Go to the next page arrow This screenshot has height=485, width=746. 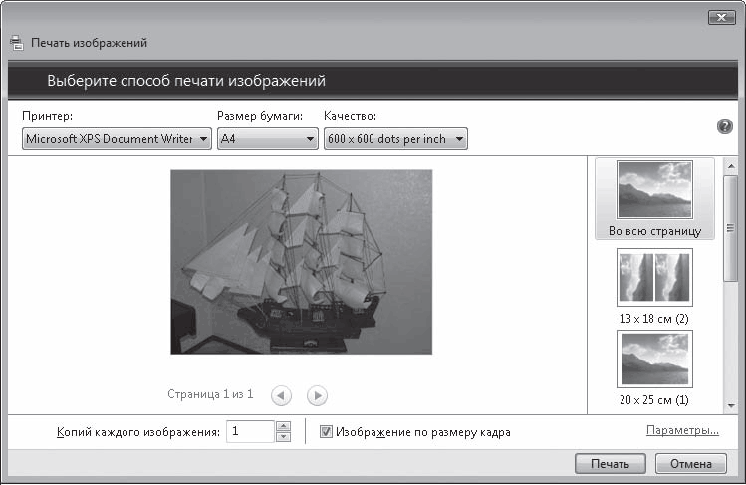tap(317, 395)
